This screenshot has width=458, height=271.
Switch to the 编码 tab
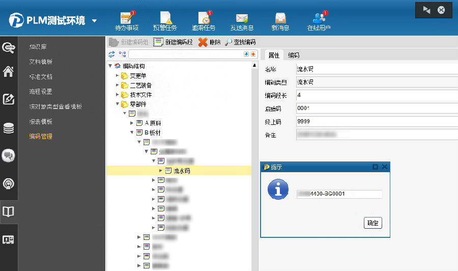(294, 56)
